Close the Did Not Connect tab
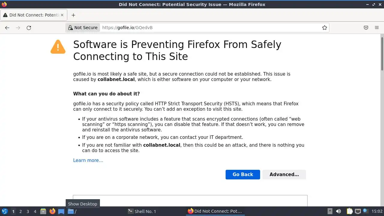Screen dimensions: 384x216 point(62,15)
